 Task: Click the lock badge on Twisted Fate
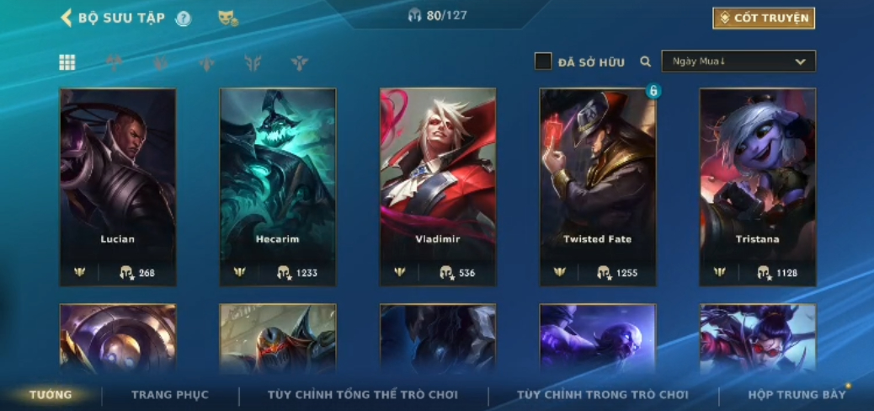[653, 90]
